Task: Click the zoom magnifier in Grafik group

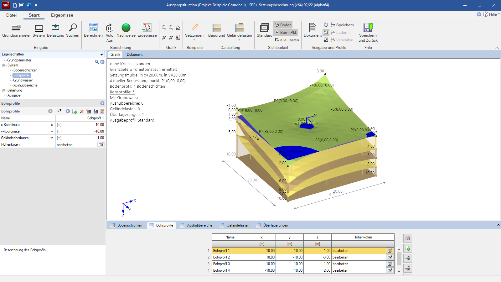Action: click(164, 28)
